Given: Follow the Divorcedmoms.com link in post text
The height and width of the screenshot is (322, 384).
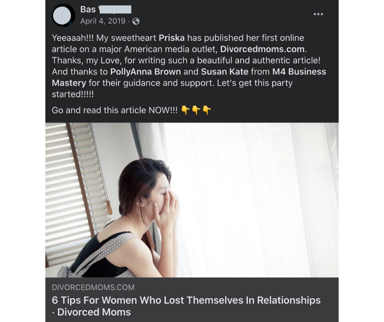Looking at the screenshot, I should [262, 49].
